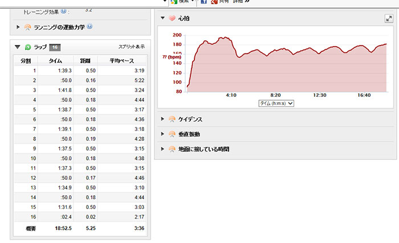Click the Facebook share icon
Viewport: 399px width, 243px height.
(x=203, y=2)
